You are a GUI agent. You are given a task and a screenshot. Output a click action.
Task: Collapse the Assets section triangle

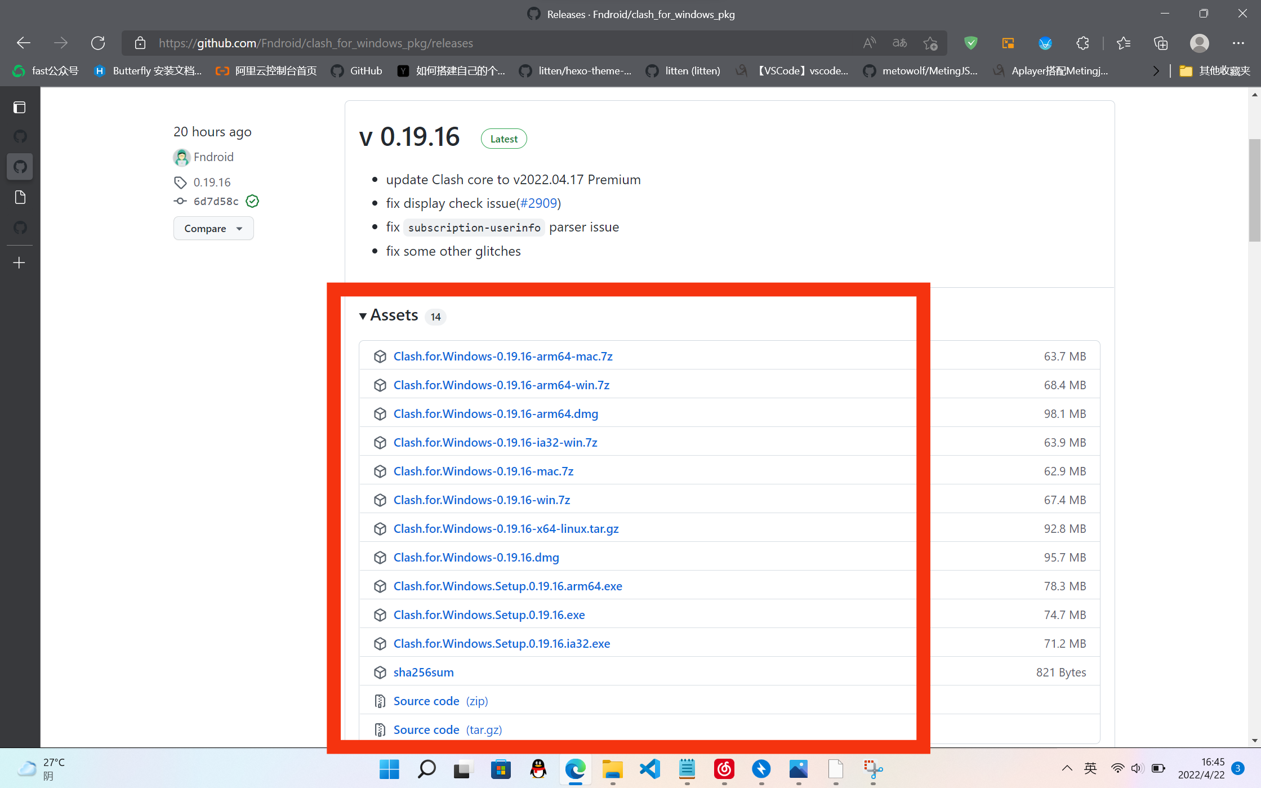coord(363,316)
